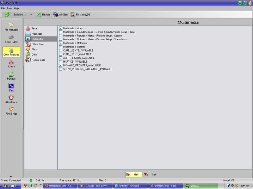This screenshot has height=189, width=253.
Task: Enable the CLUB_LIGHTS_AVAILABLE checkbox
Action: tap(60, 50)
